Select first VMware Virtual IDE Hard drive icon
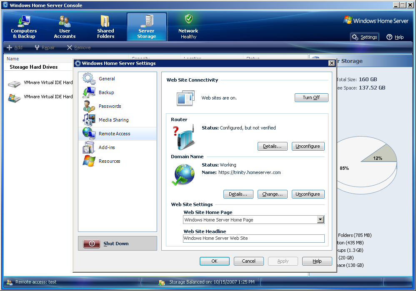416x291 pixels. [14, 84]
